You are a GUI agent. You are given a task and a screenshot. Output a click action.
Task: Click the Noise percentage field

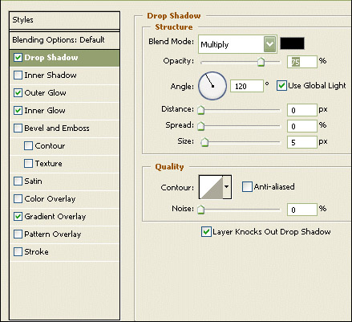coord(302,210)
